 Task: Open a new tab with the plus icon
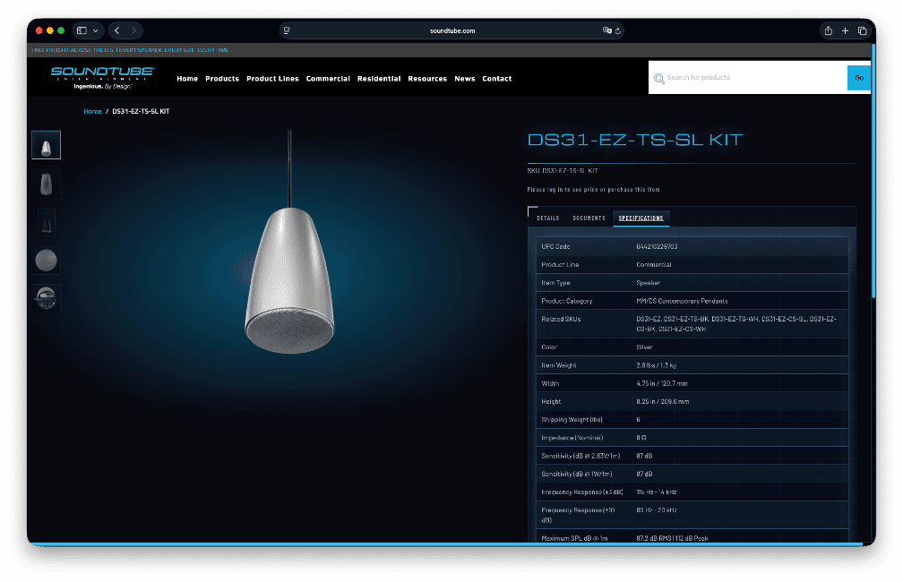point(845,30)
